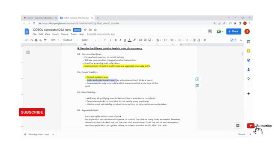Increase the paragraph indent
This screenshot has height=154, width=274.
click(x=199, y=40)
